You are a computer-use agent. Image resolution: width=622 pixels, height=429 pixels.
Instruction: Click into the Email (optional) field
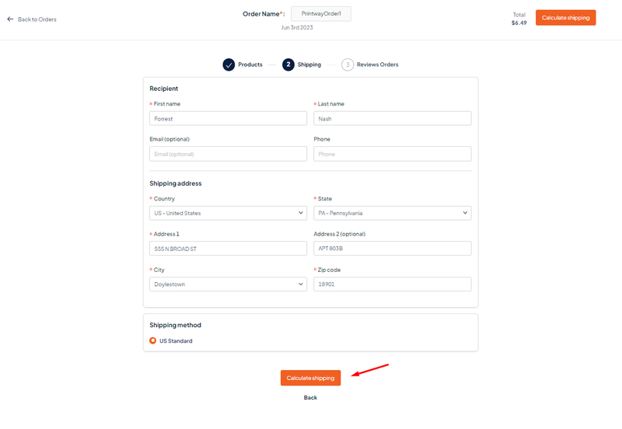tap(228, 154)
